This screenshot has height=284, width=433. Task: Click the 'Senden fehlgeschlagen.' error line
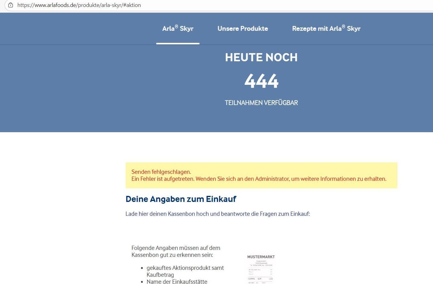coord(161,172)
